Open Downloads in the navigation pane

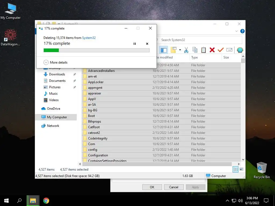(57, 74)
